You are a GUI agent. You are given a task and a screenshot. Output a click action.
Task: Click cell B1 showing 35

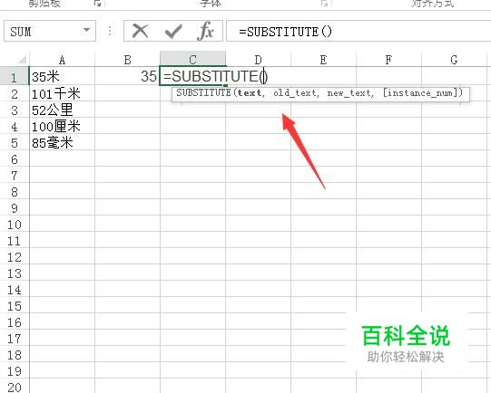[x=127, y=76]
